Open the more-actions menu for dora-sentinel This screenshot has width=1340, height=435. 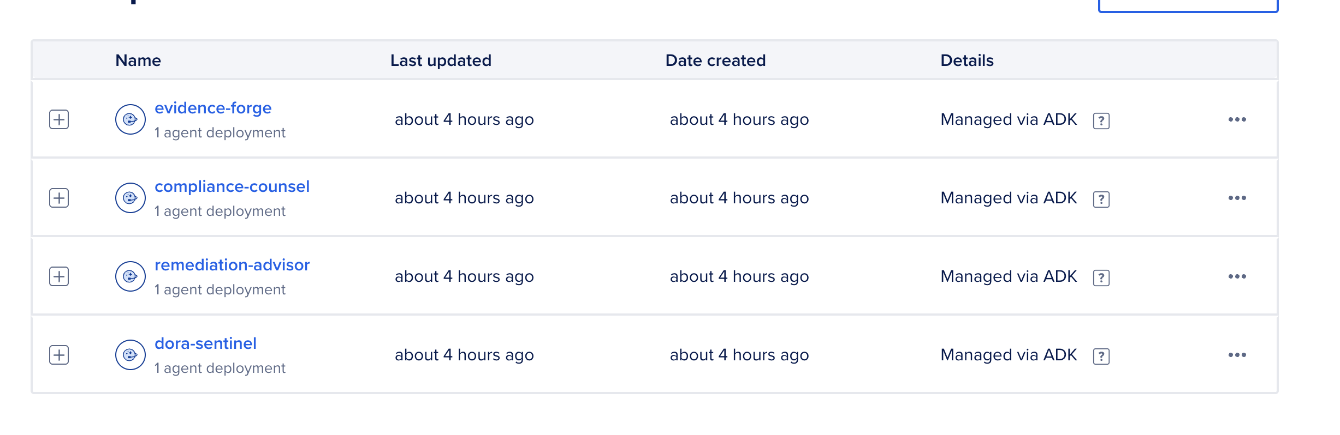click(x=1237, y=355)
